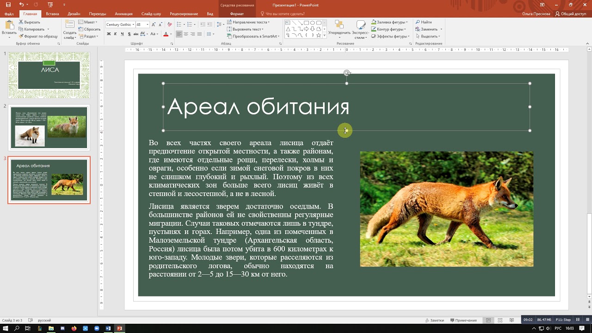Image resolution: width=592 pixels, height=333 pixels.
Task: Save the presentation with the floppy icon
Action: click(x=8, y=5)
